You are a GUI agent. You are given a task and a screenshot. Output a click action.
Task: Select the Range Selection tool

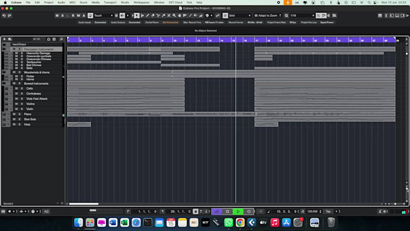(142, 16)
